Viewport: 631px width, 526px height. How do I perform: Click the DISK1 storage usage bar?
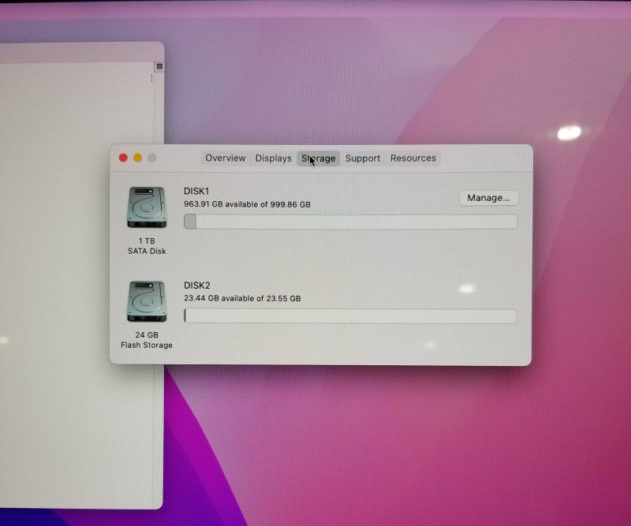point(350,222)
